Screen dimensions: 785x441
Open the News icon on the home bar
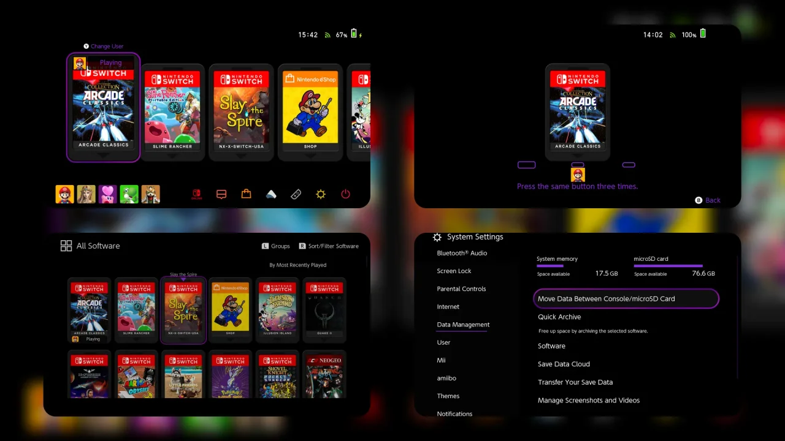tap(221, 194)
